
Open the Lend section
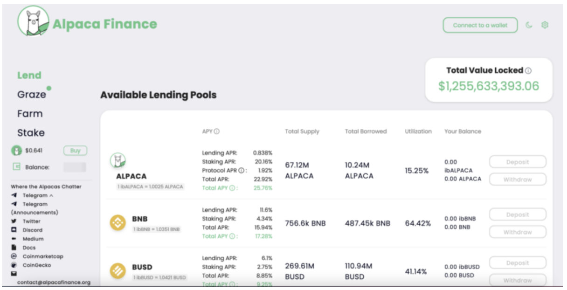click(29, 75)
